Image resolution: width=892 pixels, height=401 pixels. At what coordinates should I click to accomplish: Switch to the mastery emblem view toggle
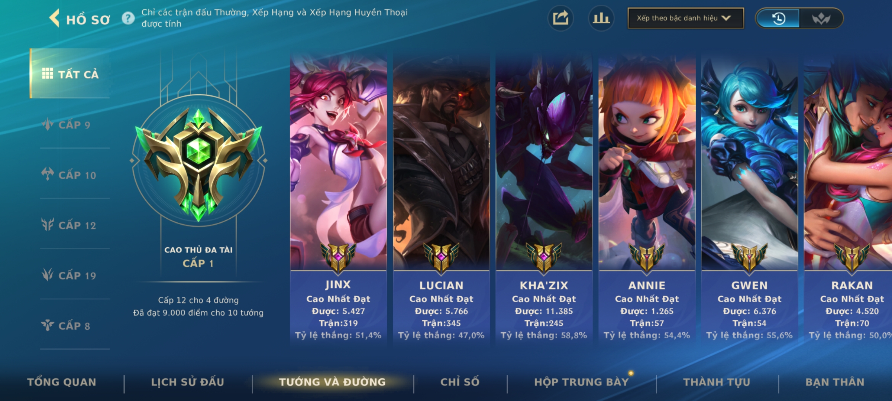821,18
